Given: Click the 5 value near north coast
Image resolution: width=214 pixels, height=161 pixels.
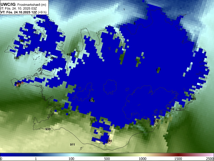Looking at the screenshot, I should click(x=134, y=23).
